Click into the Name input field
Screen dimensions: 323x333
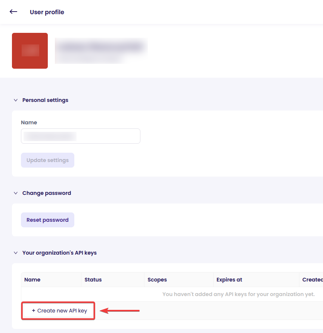[x=81, y=136]
